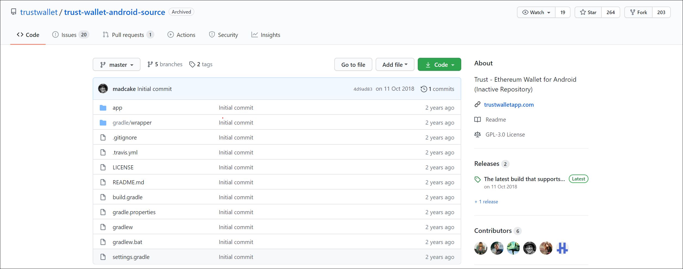Viewport: 683px width, 269px height.
Task: Click the Watch button
Action: [x=536, y=12]
